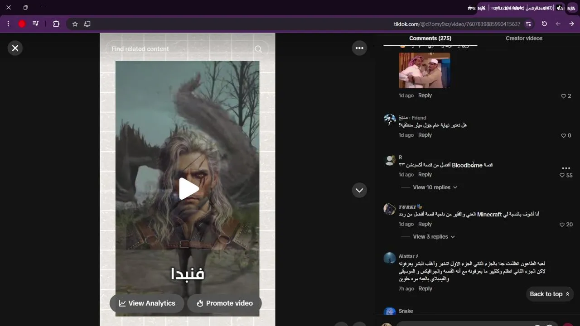Screen dimensions: 580x326
Task: Open Snake's profile avatar
Action: (390, 312)
